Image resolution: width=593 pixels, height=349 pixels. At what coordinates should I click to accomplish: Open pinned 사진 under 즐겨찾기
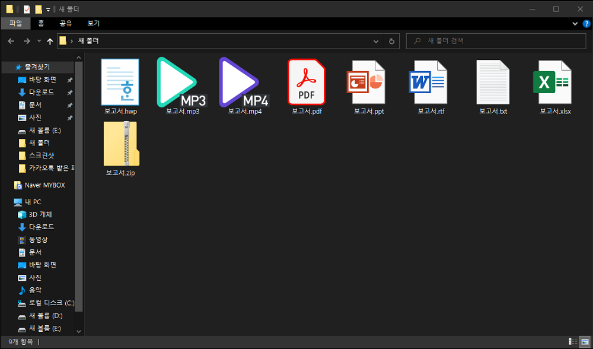click(x=35, y=118)
